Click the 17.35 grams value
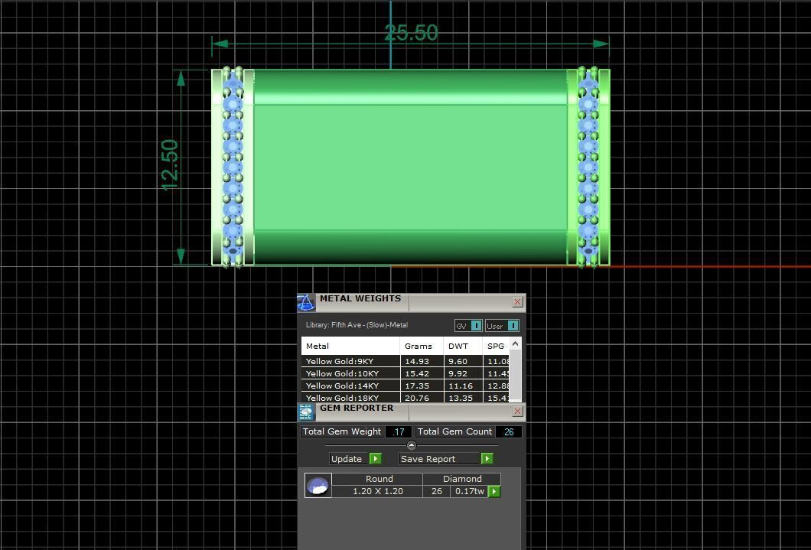The height and width of the screenshot is (550, 811). click(x=417, y=386)
